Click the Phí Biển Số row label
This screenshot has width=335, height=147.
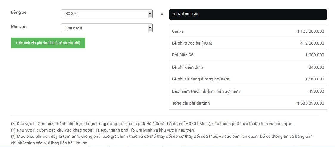(183, 55)
